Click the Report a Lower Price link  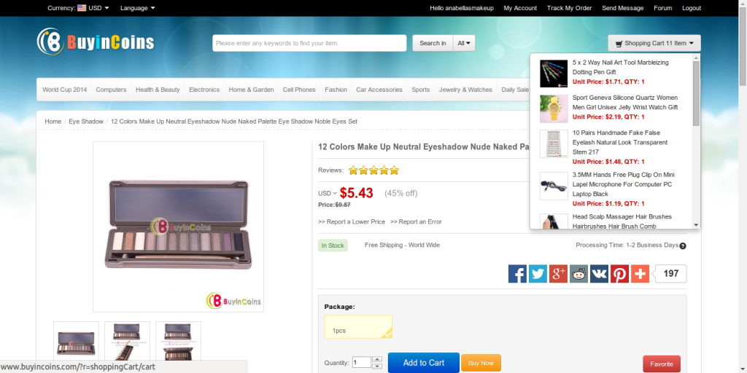352,221
